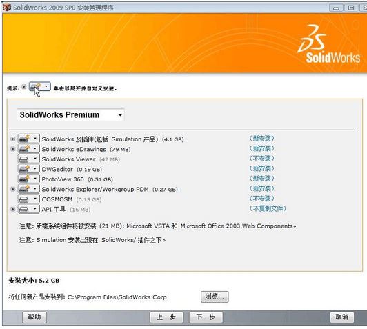Click install drive icon for SolidWorks 及插件
The width and height of the screenshot is (367, 329).
pos(24,139)
